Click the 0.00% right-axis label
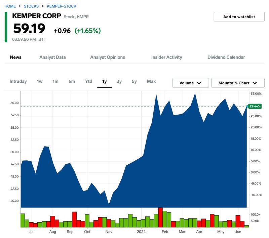269x238 pixels. point(255,172)
